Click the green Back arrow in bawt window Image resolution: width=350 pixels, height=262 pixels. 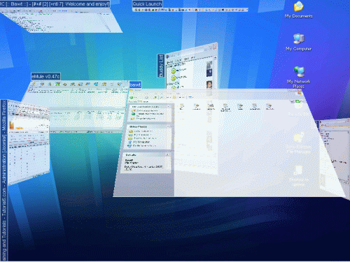[x=132, y=97]
